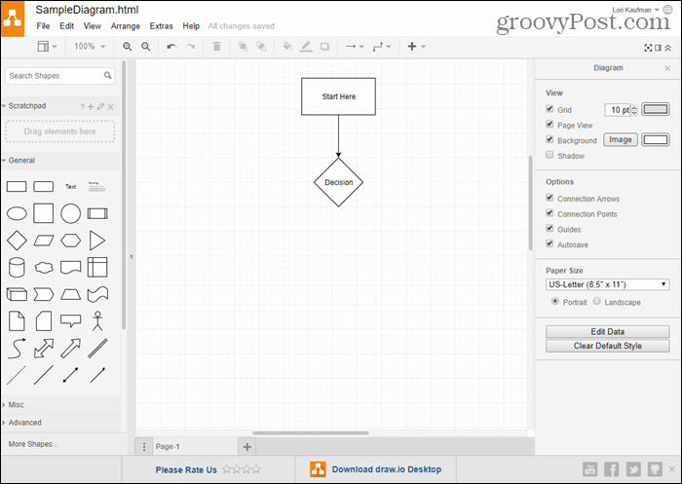682x484 pixels.
Task: Select the cloud shape in General
Action: [44, 268]
